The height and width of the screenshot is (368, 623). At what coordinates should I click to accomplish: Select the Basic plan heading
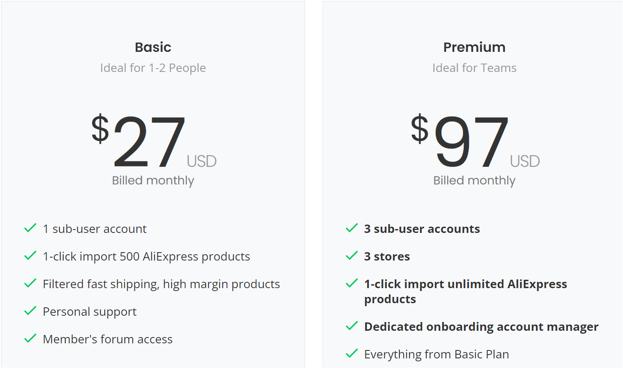[153, 47]
